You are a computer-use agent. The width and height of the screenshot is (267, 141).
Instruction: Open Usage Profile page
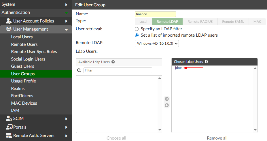24,81
